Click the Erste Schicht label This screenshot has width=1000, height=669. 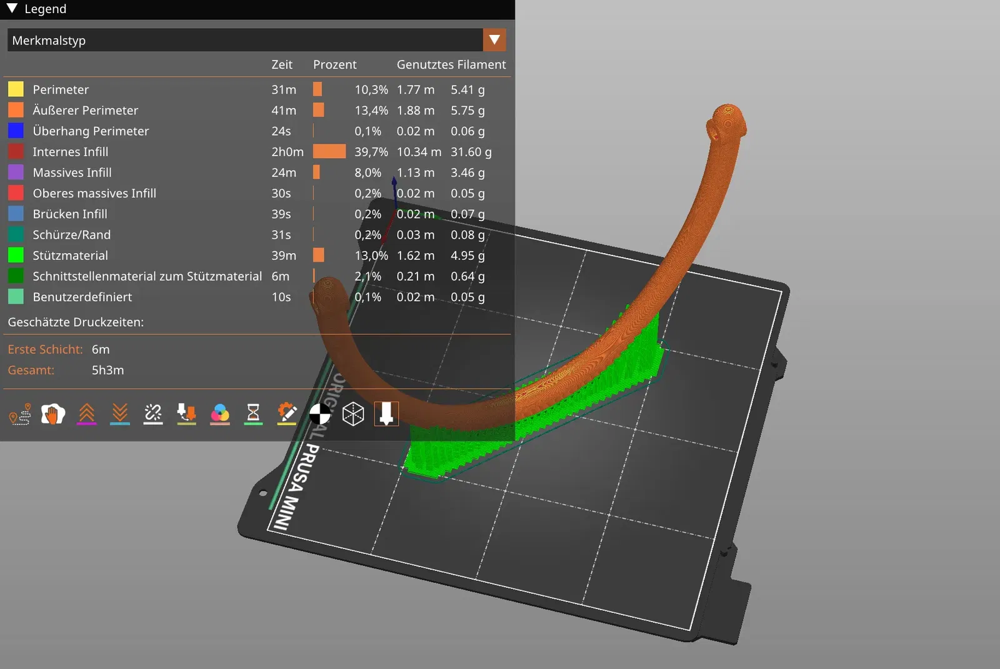(45, 349)
